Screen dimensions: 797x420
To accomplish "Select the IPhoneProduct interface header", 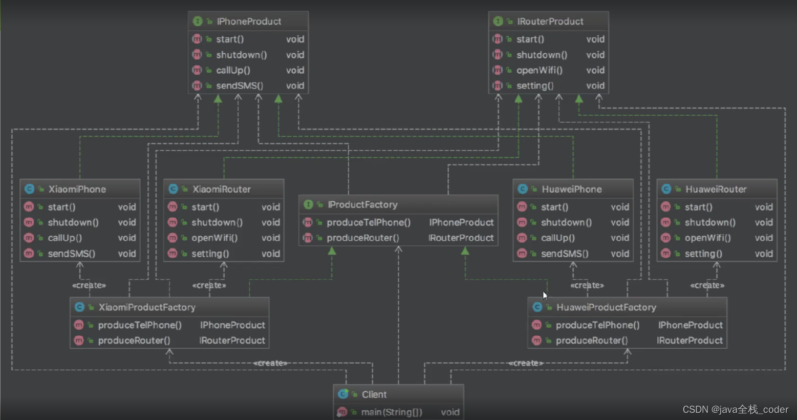I will tap(248, 21).
